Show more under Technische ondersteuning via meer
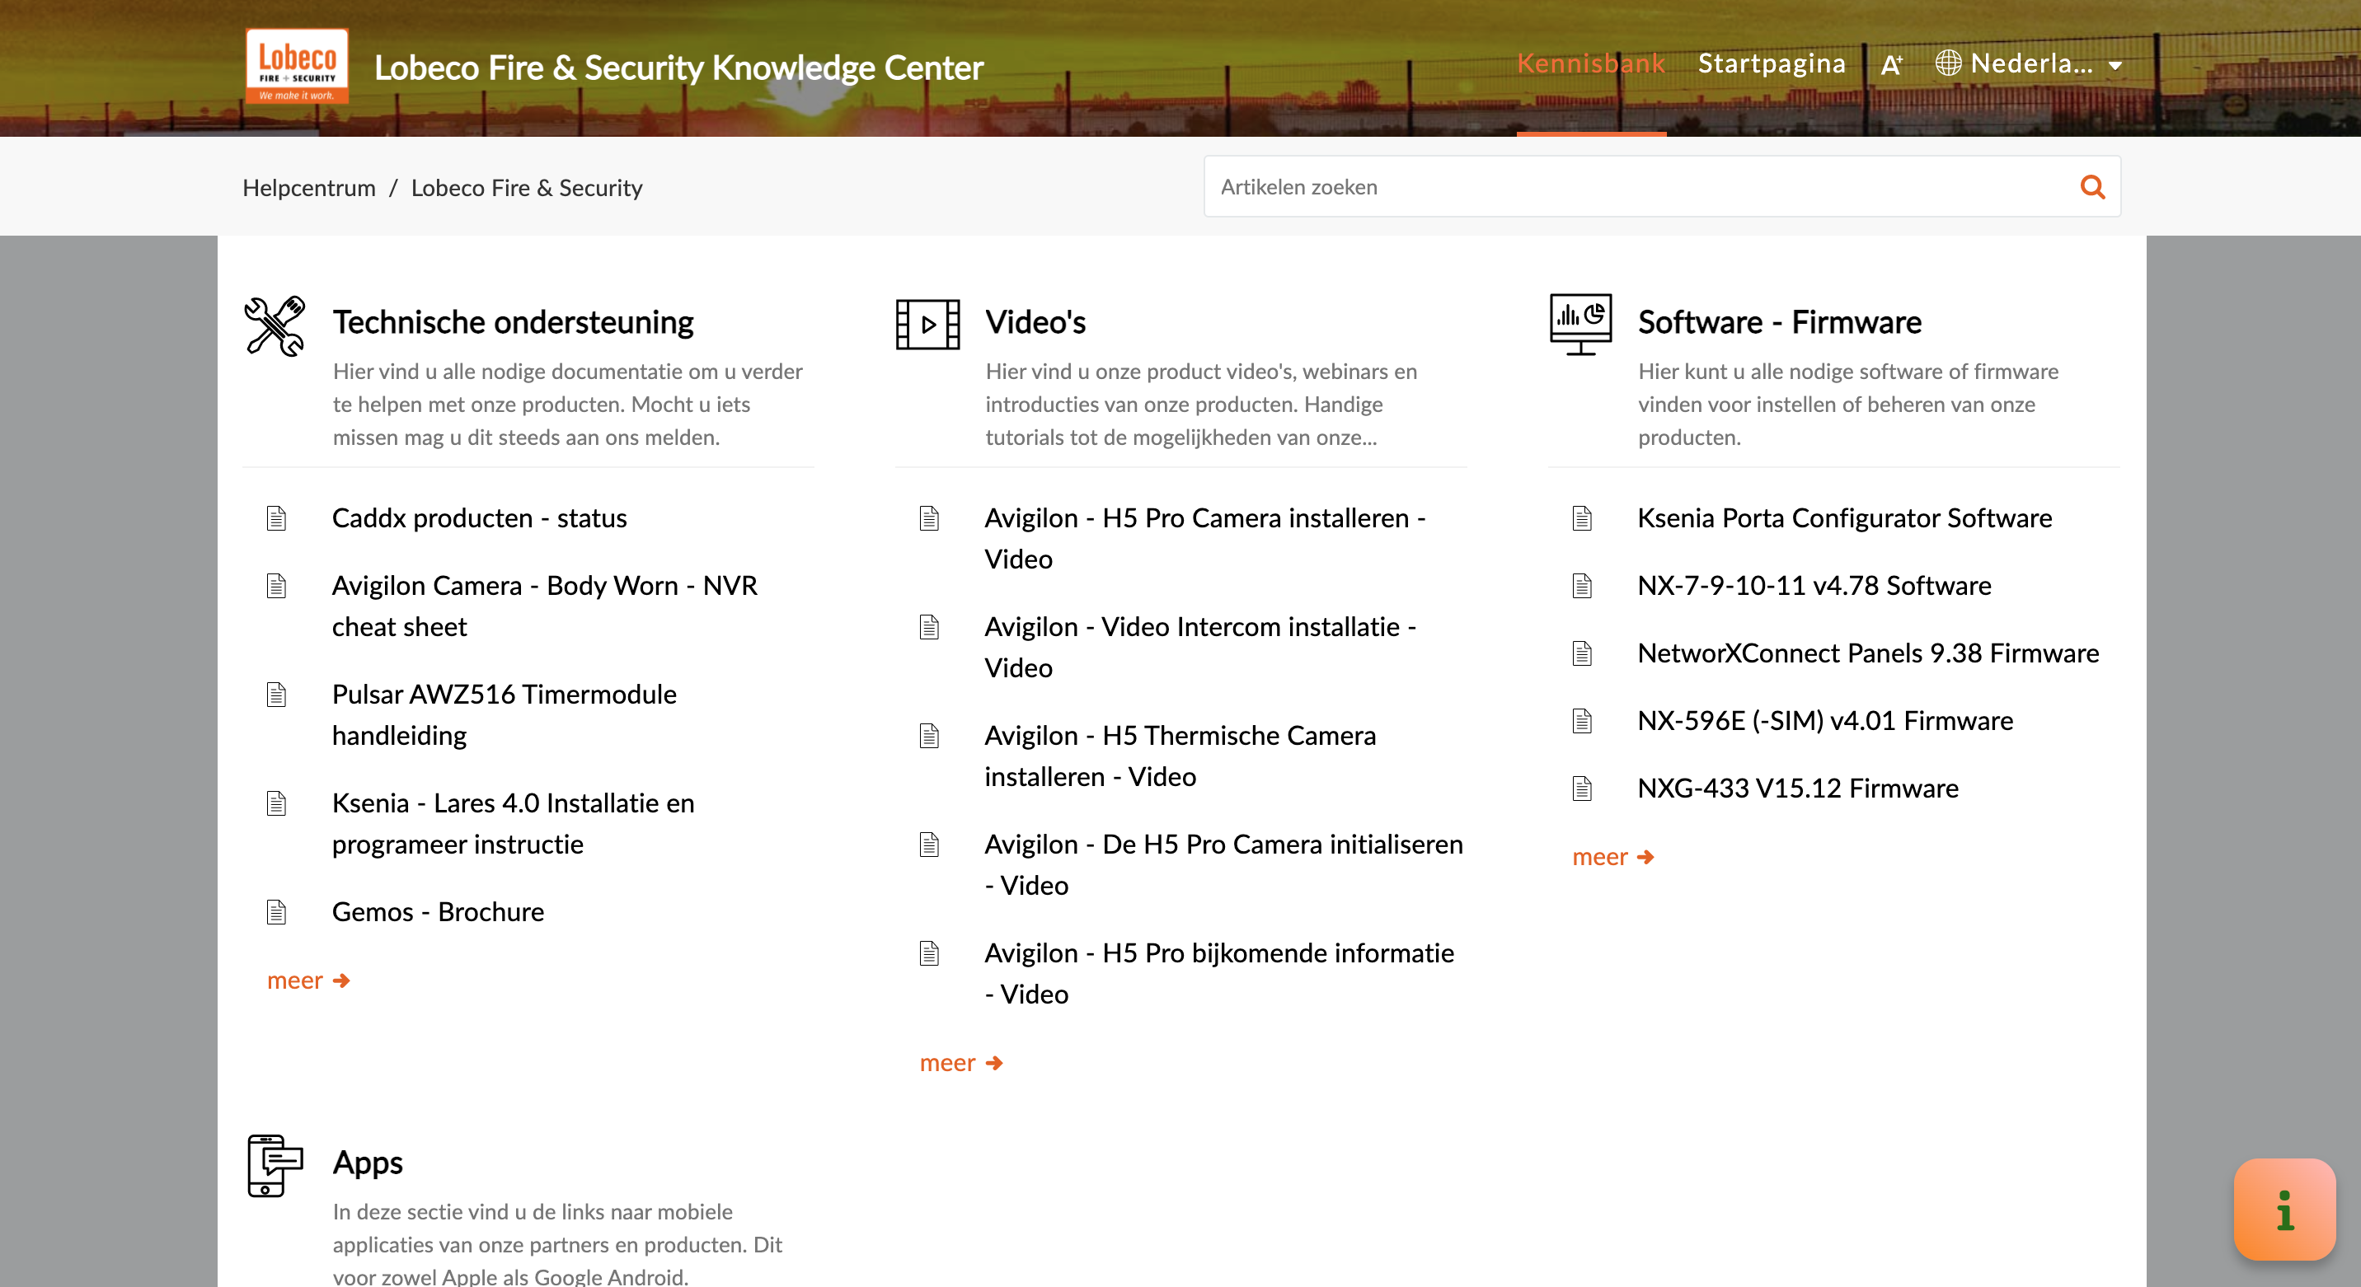This screenshot has height=1287, width=2361. [x=309, y=981]
